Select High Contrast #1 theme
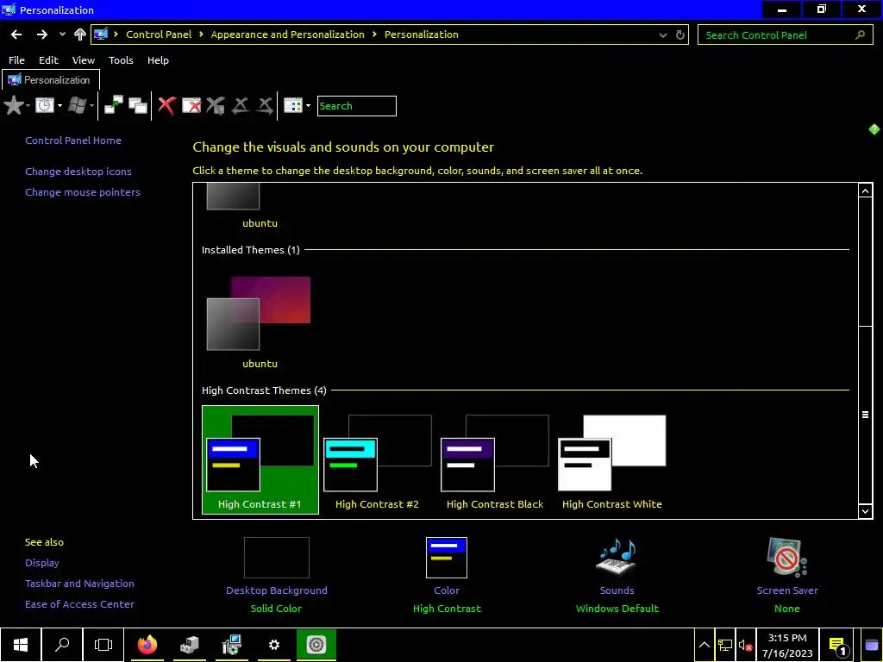This screenshot has width=883, height=662. coord(260,460)
